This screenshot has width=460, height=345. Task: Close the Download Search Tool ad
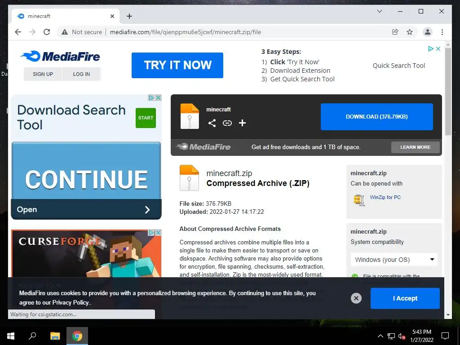[x=159, y=97]
